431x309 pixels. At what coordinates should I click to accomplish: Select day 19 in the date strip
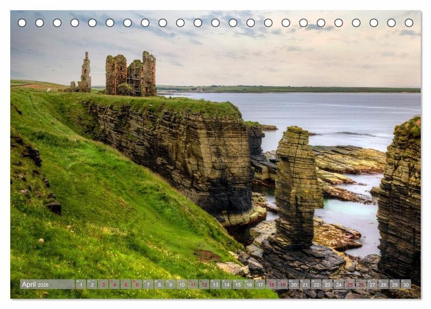click(282, 284)
